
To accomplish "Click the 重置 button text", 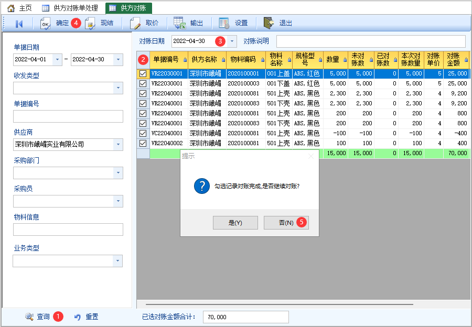I will tap(92, 317).
